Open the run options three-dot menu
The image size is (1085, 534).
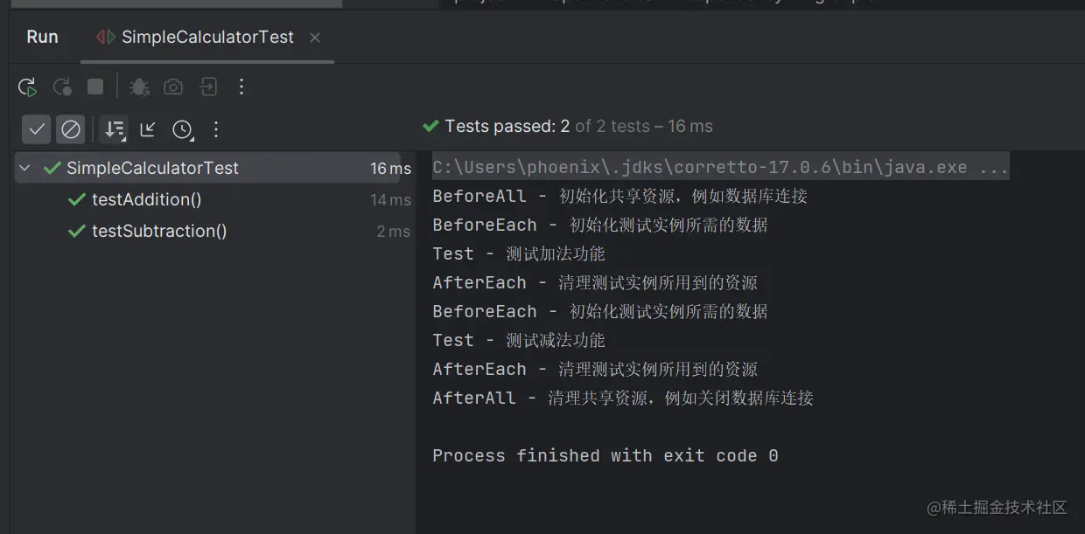241,87
